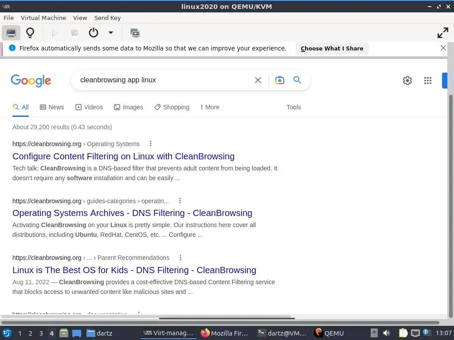
Task: Open the dartz folder window in taskbar
Action: tap(99, 333)
